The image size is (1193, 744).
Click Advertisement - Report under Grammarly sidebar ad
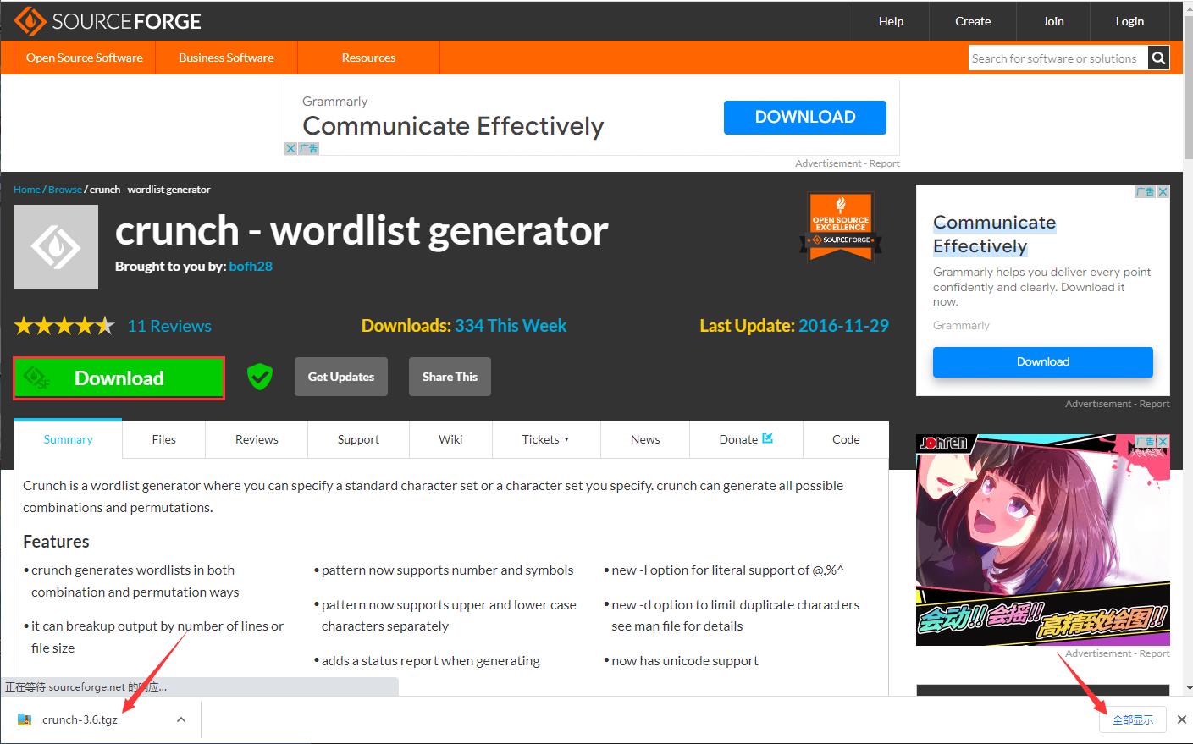(1118, 404)
